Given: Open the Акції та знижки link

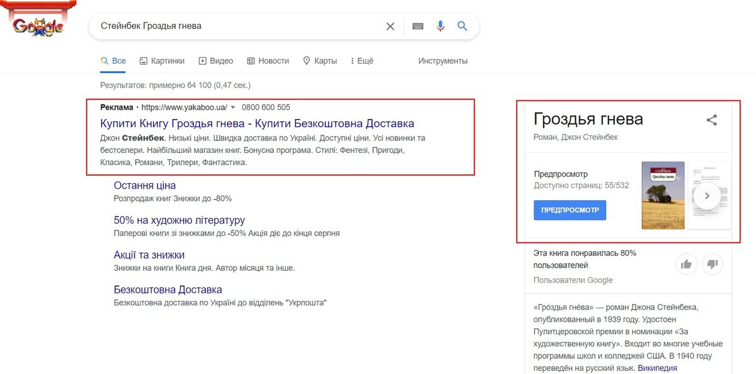Looking at the screenshot, I should point(149,255).
